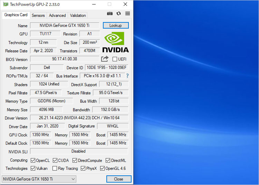
Task: Click the refresh arrows icon
Action: click(x=118, y=13)
